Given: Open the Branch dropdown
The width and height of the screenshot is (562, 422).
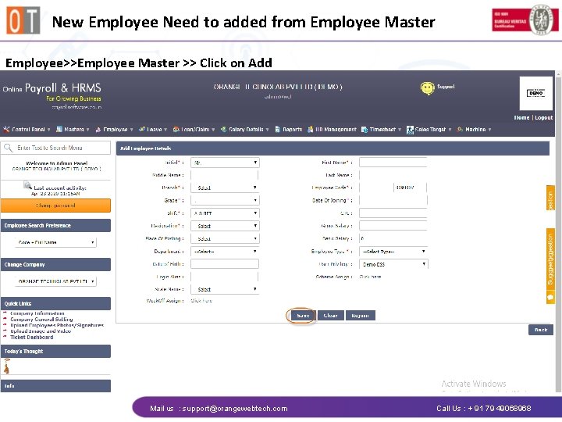Looking at the screenshot, I should tap(225, 188).
